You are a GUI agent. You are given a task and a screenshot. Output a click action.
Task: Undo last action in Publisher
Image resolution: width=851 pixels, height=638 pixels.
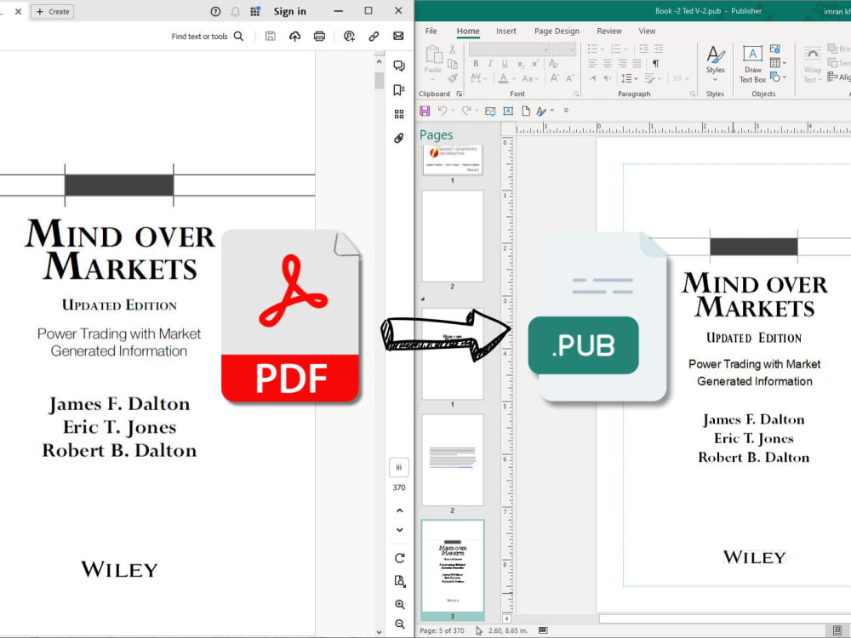pyautogui.click(x=443, y=111)
